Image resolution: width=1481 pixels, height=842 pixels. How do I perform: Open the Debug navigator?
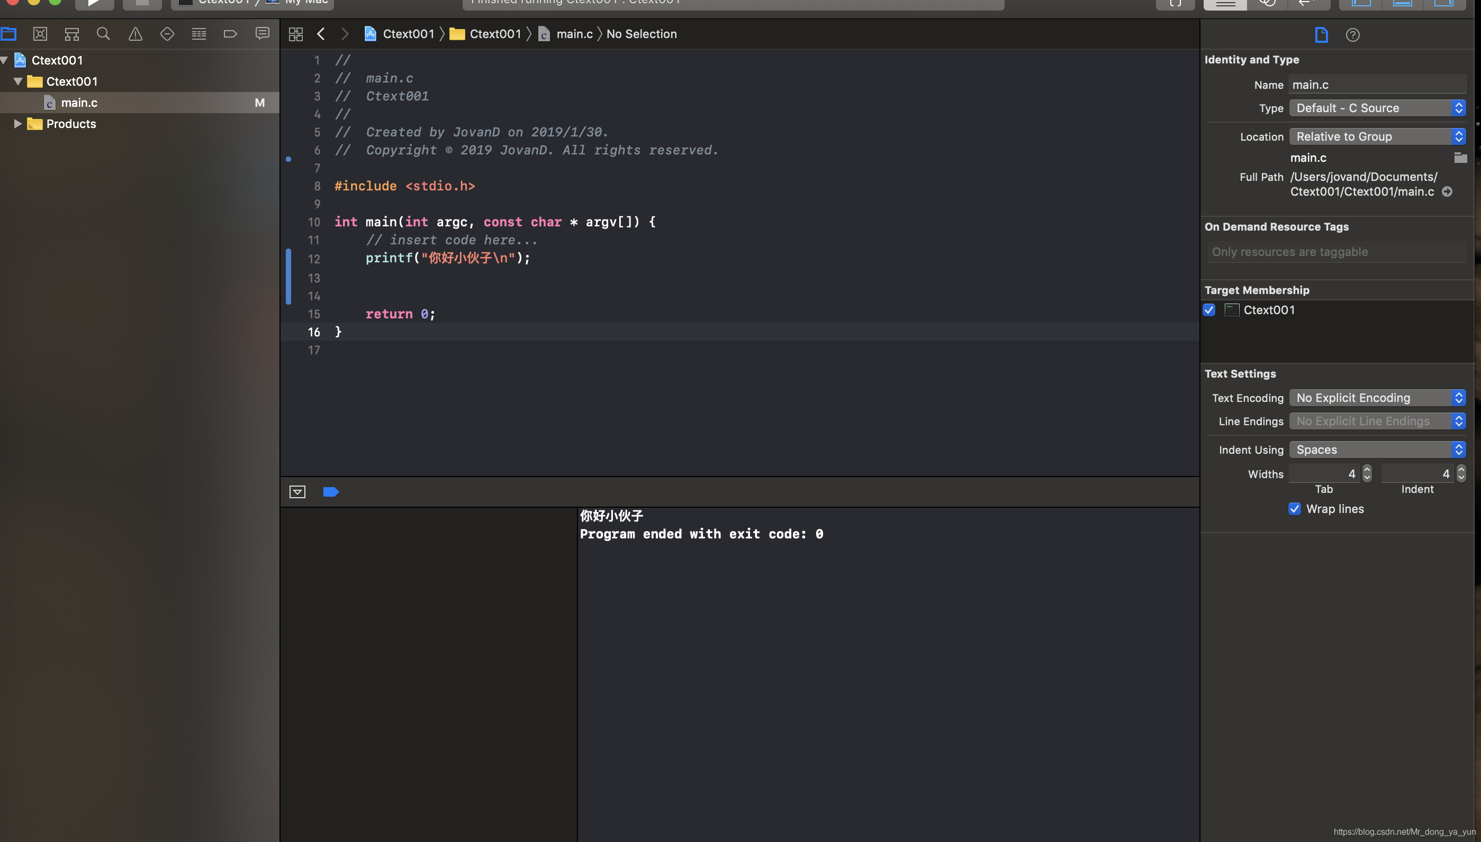[x=199, y=34]
